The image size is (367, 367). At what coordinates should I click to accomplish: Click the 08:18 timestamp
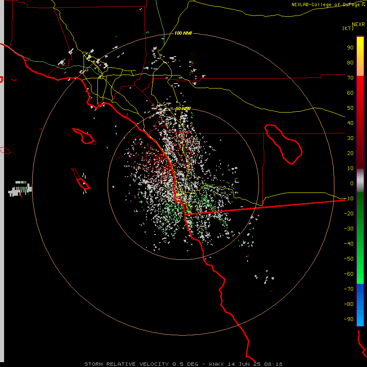pyautogui.click(x=273, y=364)
